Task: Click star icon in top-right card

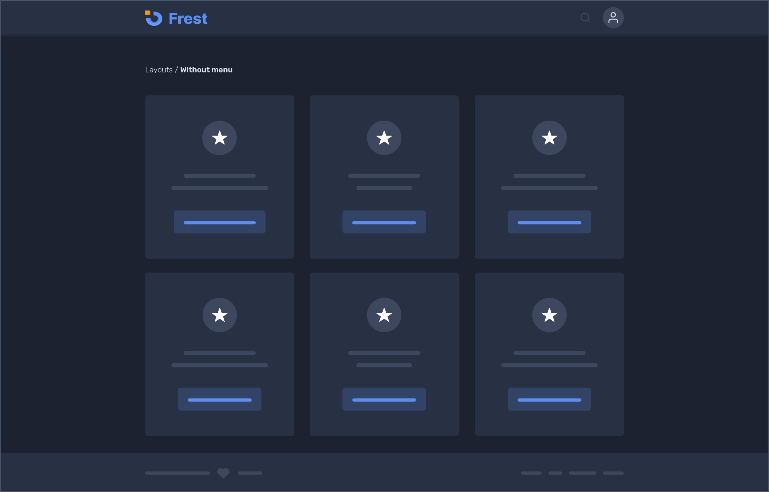Action: tap(549, 138)
